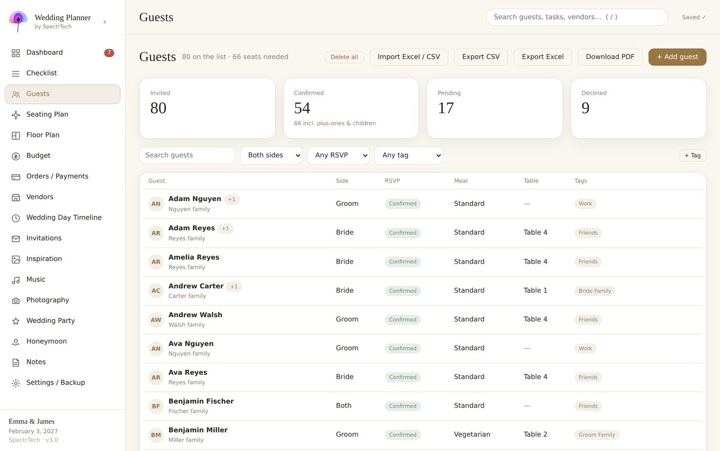
Task: Click the Delete all button
Action: coord(344,57)
